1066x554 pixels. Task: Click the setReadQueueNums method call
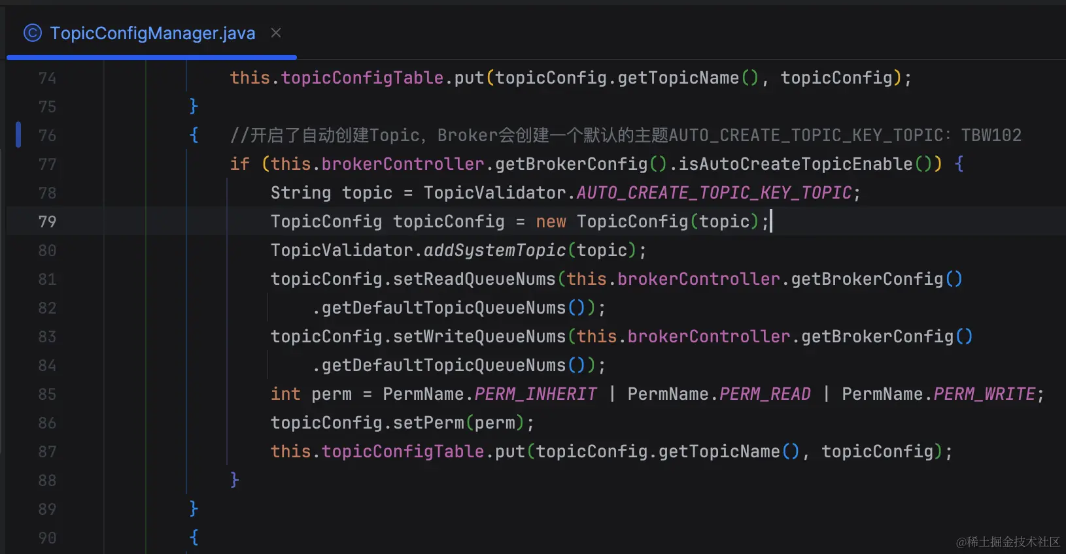point(474,279)
